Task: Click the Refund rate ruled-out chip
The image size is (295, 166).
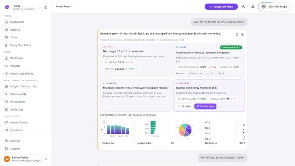Action: 195,73
